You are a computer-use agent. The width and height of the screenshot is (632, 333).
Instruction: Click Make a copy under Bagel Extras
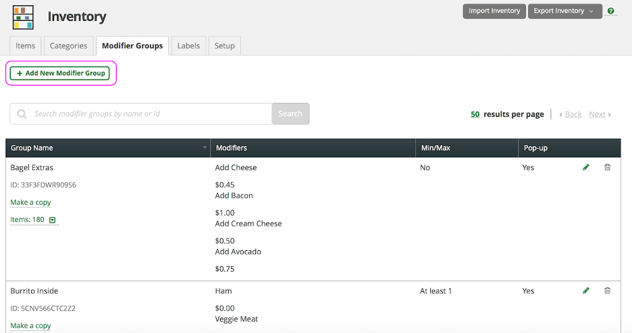(30, 202)
